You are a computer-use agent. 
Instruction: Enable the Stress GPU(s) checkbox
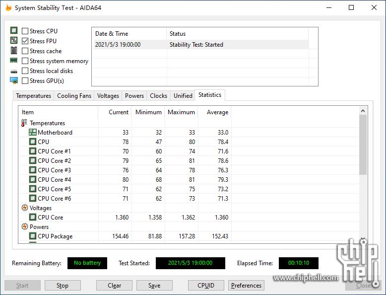(x=25, y=81)
